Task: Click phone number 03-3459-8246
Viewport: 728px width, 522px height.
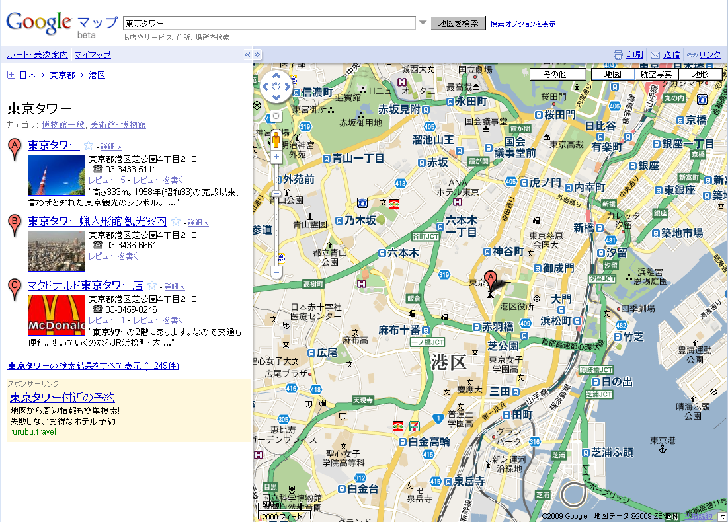Action: pos(131,309)
